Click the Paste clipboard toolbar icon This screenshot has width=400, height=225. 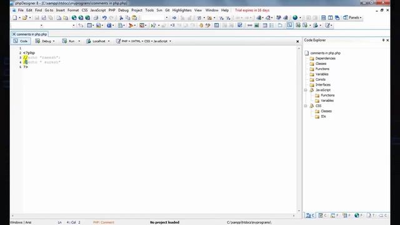(134, 17)
